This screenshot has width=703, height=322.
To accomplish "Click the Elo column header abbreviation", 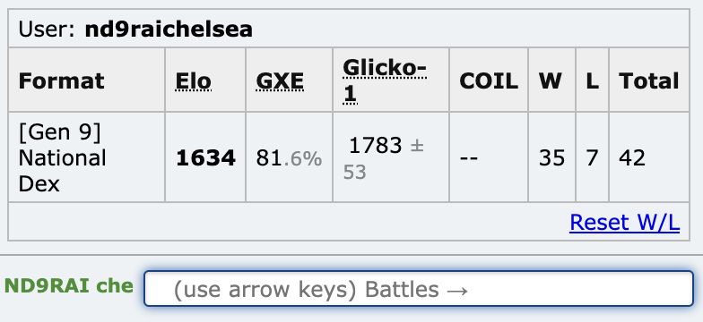I will (194, 80).
